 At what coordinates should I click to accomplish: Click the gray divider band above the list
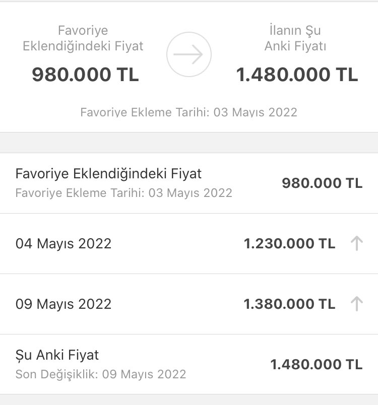click(x=189, y=143)
